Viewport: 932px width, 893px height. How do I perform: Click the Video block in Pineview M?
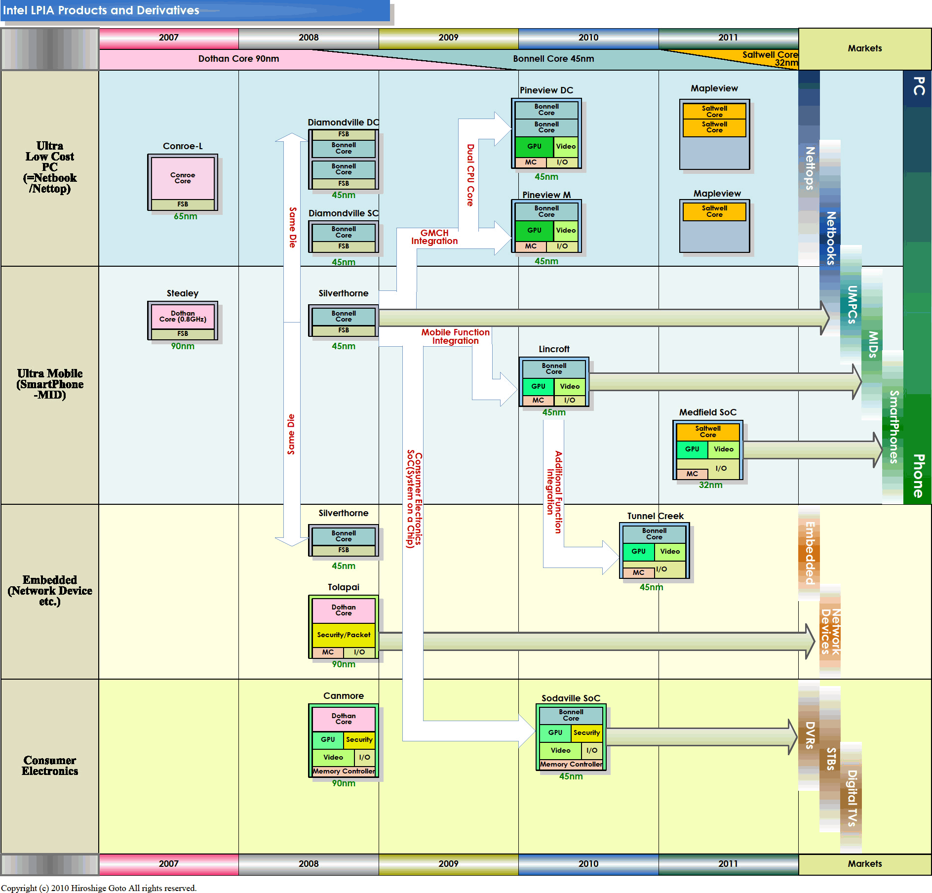click(566, 231)
